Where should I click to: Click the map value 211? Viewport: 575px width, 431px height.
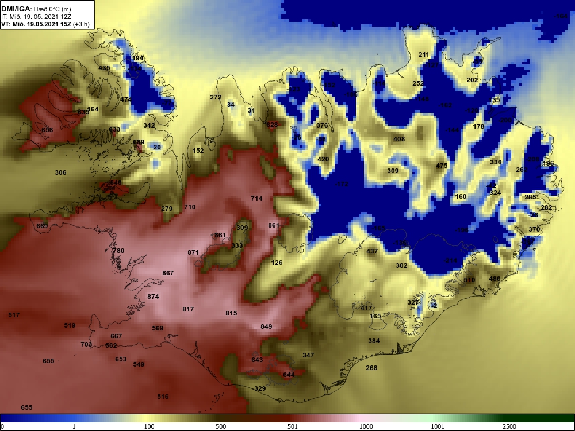point(424,55)
